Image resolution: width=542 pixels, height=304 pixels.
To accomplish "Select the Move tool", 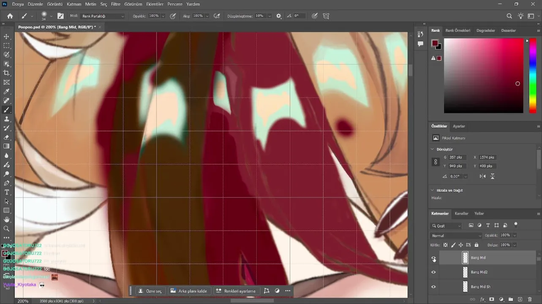I will tap(7, 37).
